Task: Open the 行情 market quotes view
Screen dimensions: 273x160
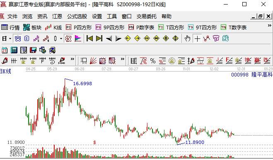Action: point(10,27)
